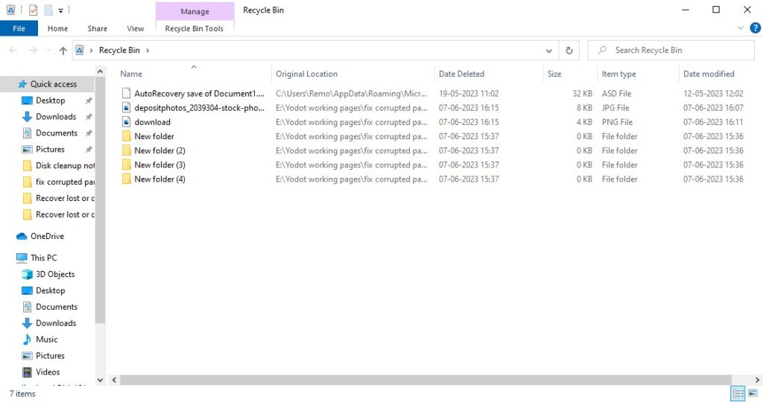Click the navigation pane scroll up arrow

(x=100, y=72)
